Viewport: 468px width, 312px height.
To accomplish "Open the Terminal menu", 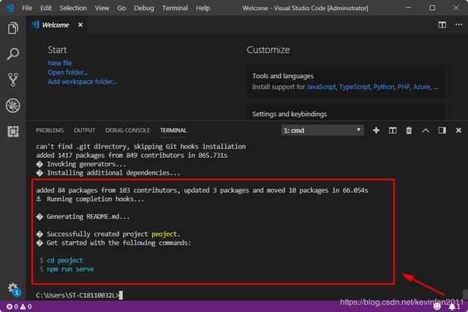I will [175, 8].
